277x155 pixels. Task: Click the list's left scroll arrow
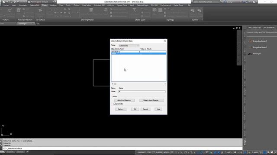click(113, 84)
